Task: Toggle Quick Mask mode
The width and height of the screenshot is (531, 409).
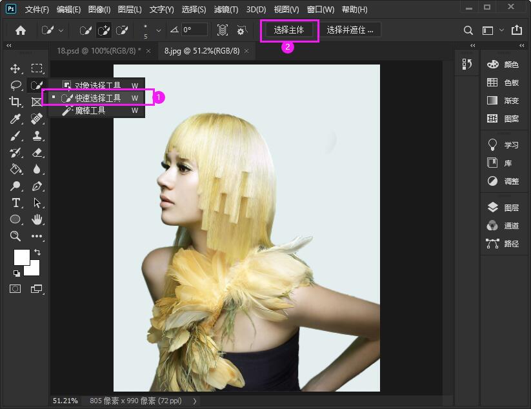Action: point(15,288)
